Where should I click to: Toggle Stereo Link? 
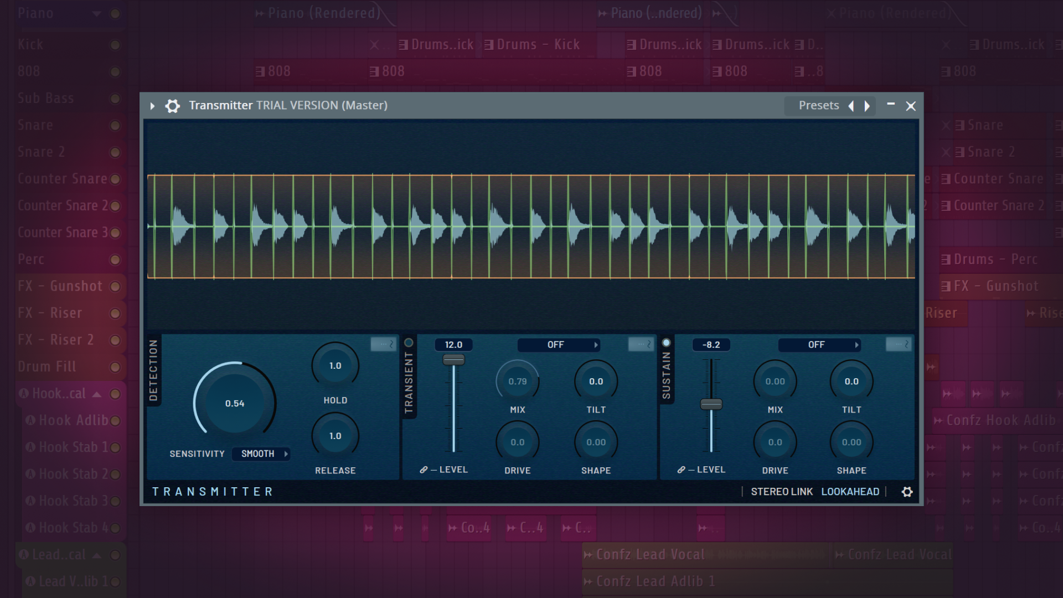782,492
